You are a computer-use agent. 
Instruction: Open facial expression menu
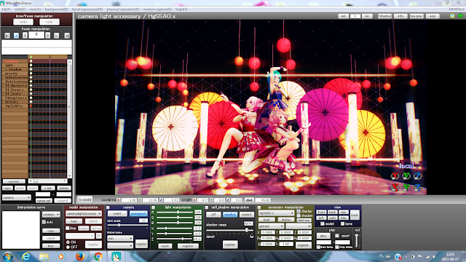click(x=87, y=9)
